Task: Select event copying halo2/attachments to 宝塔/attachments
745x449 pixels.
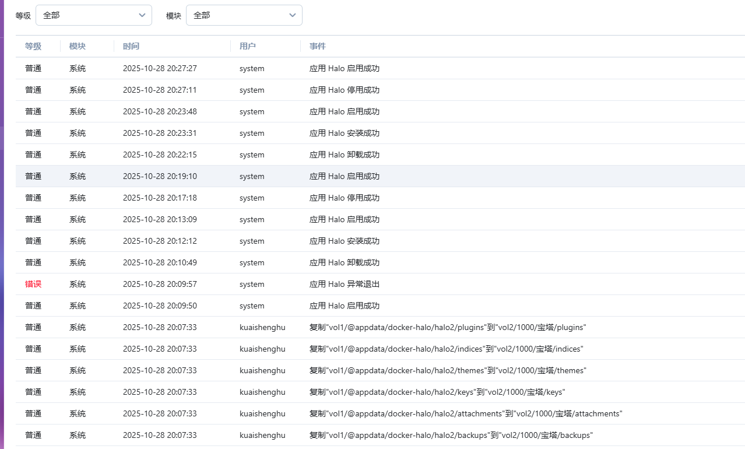Action: coord(466,413)
